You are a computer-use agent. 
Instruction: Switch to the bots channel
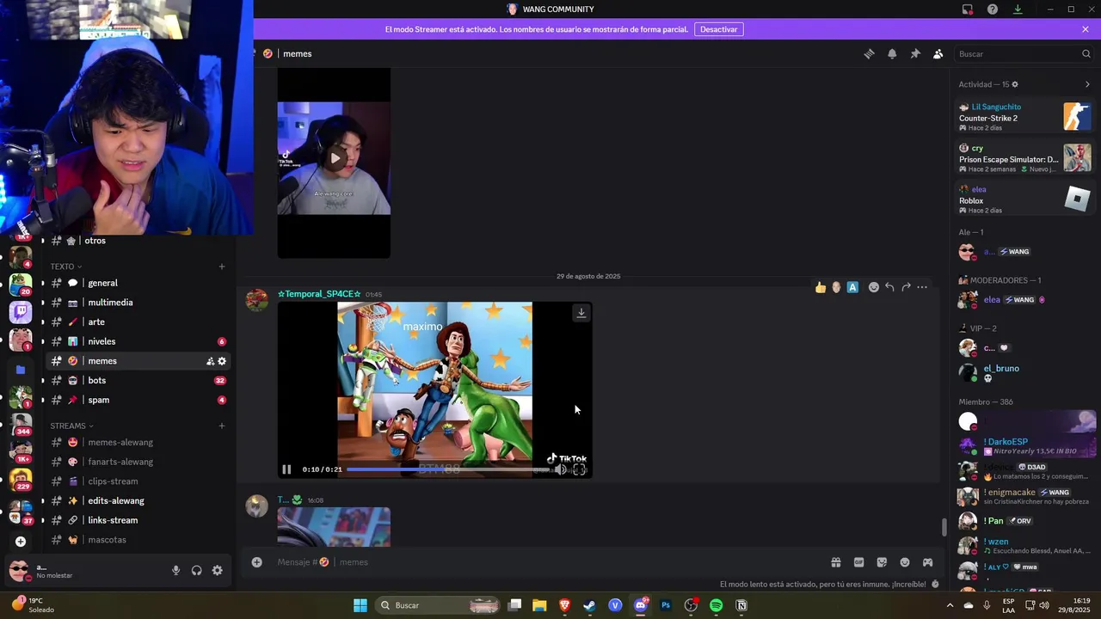coord(138,380)
